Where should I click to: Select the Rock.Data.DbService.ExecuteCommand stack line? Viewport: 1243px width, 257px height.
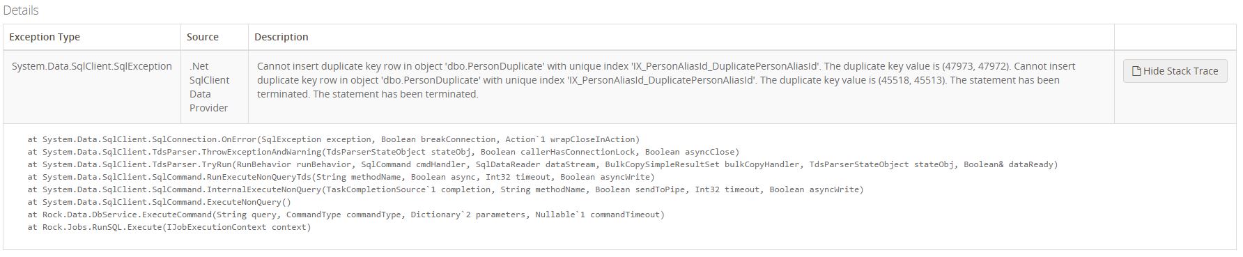coord(346,215)
